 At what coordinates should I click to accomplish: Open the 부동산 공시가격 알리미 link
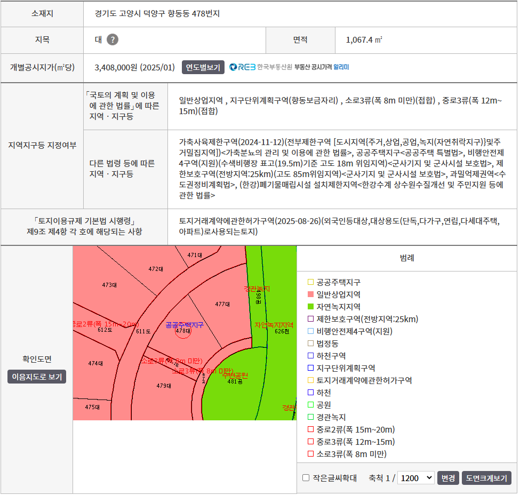(322, 67)
